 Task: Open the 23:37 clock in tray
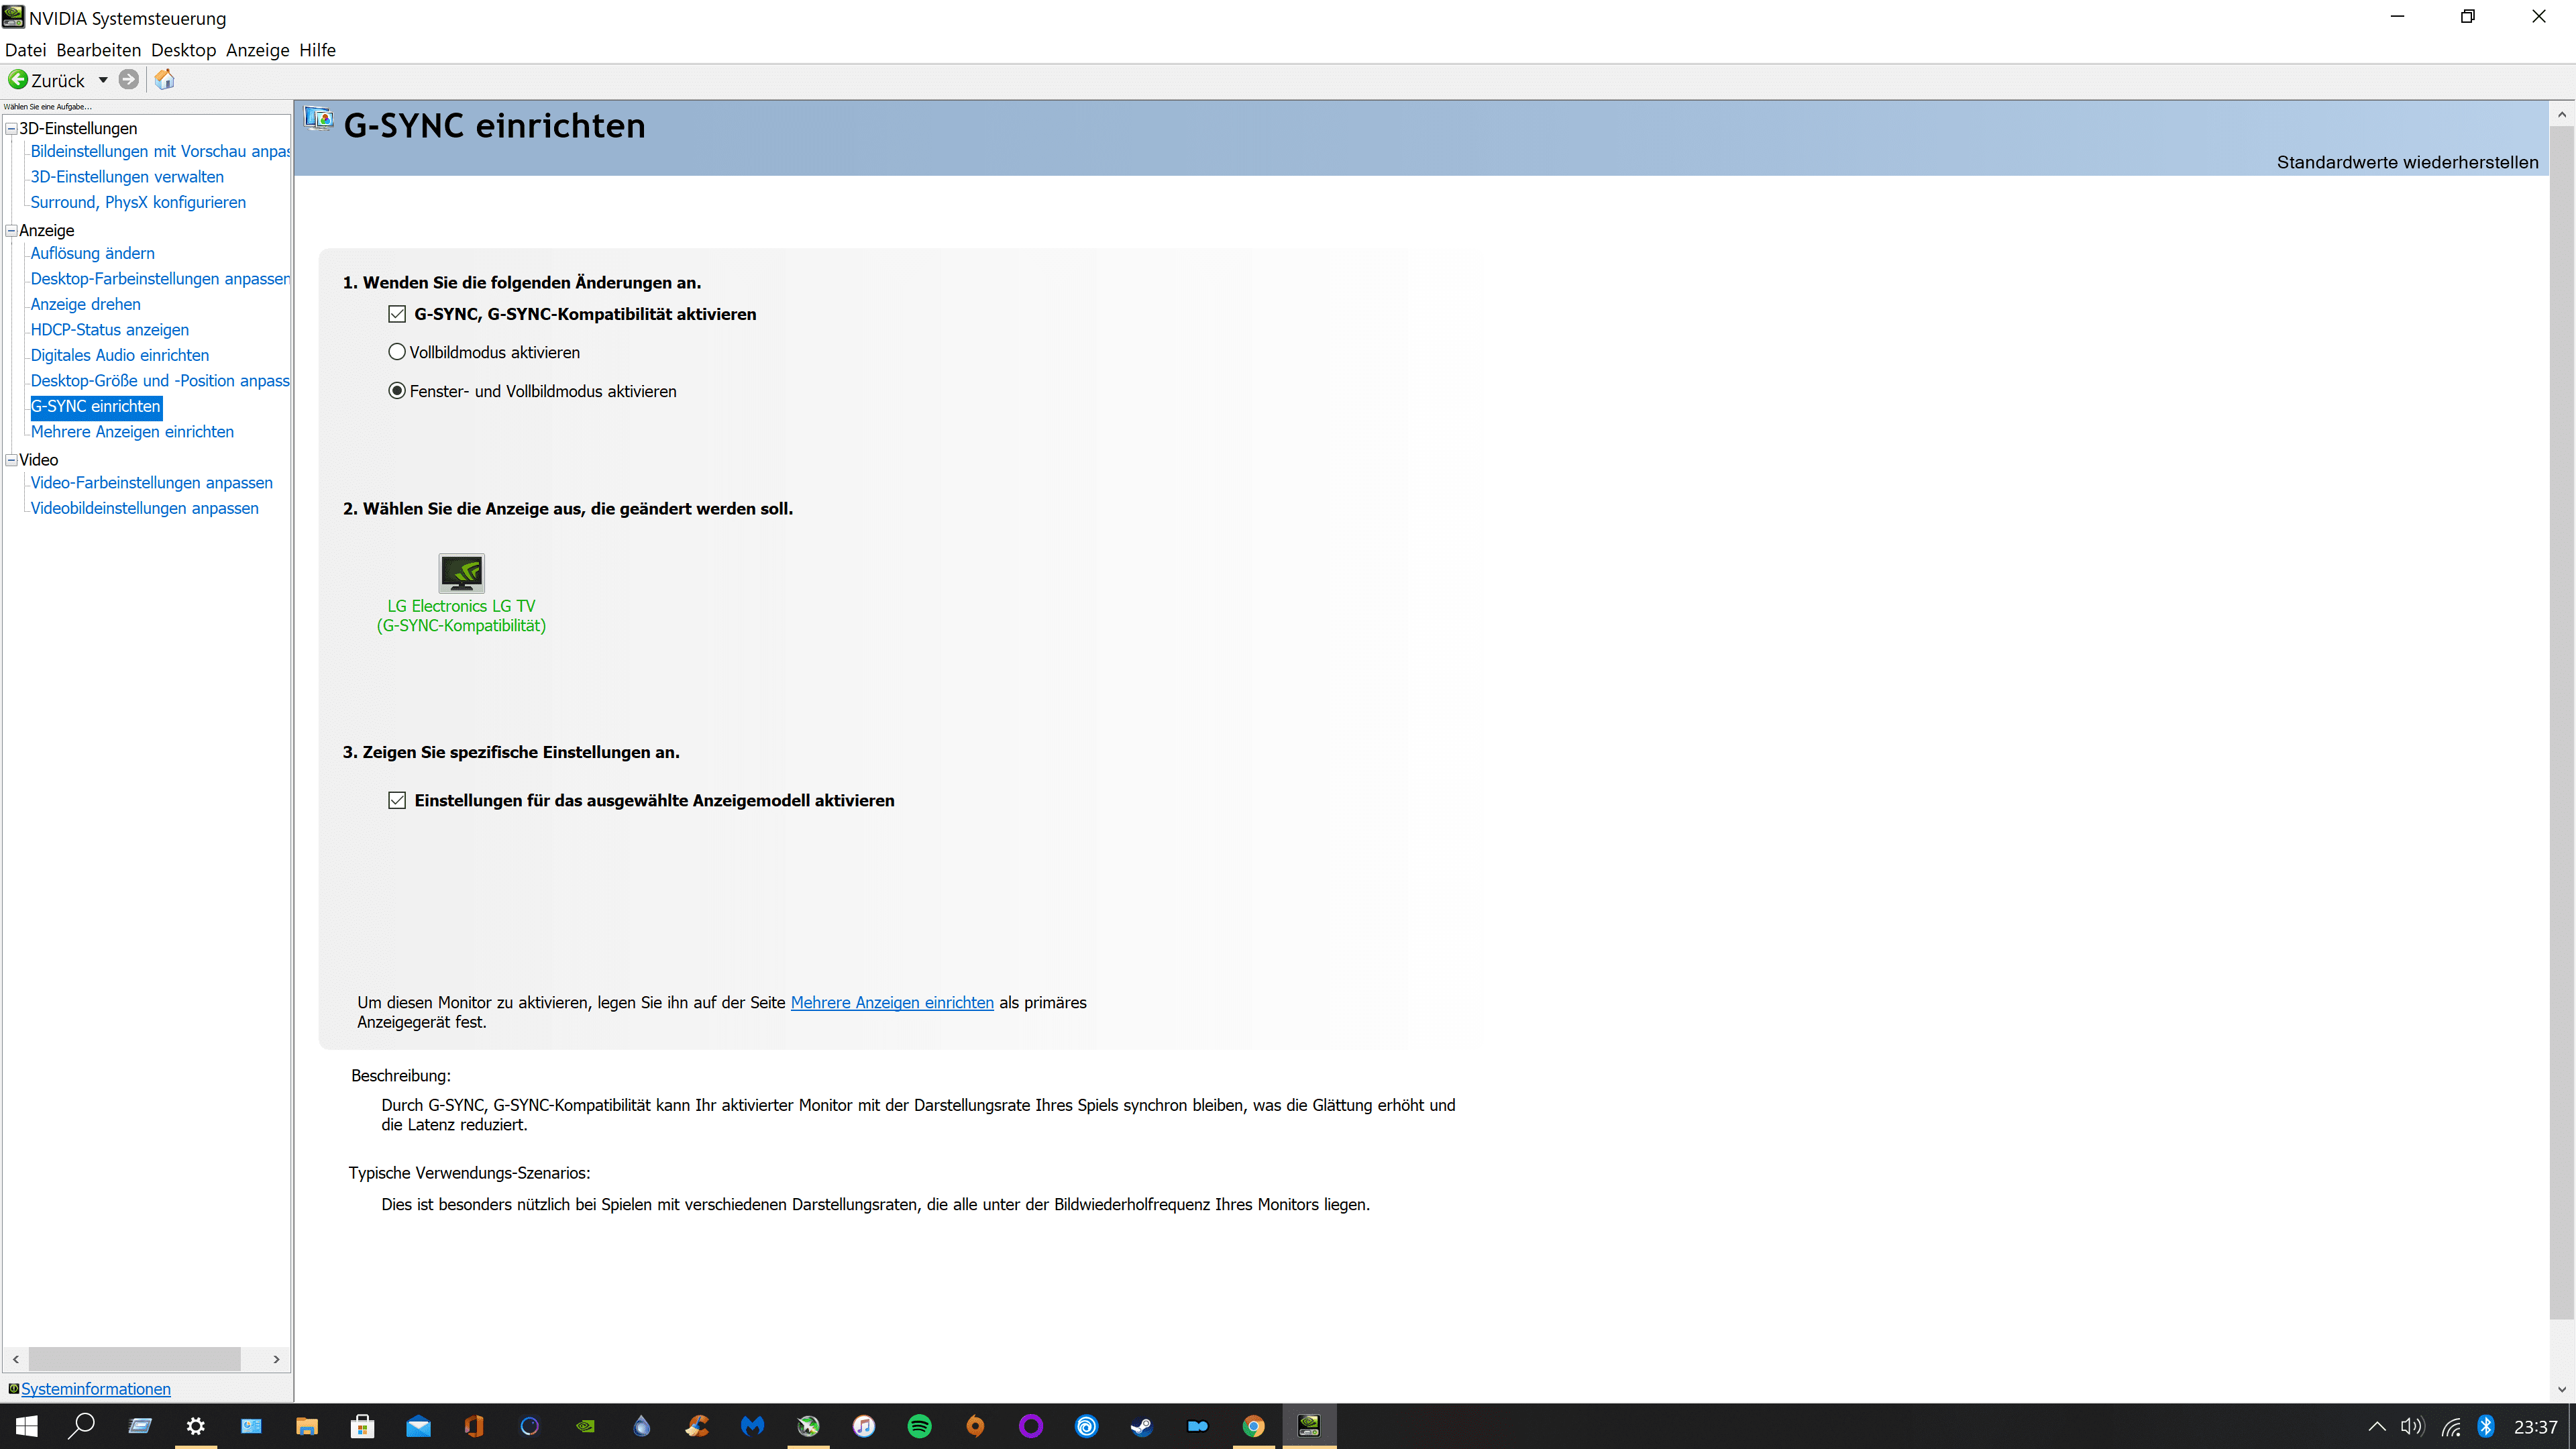[x=2535, y=1427]
